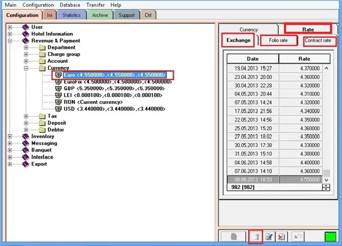Switch to the Support tab
The width and height of the screenshot is (342, 246).
127,15
